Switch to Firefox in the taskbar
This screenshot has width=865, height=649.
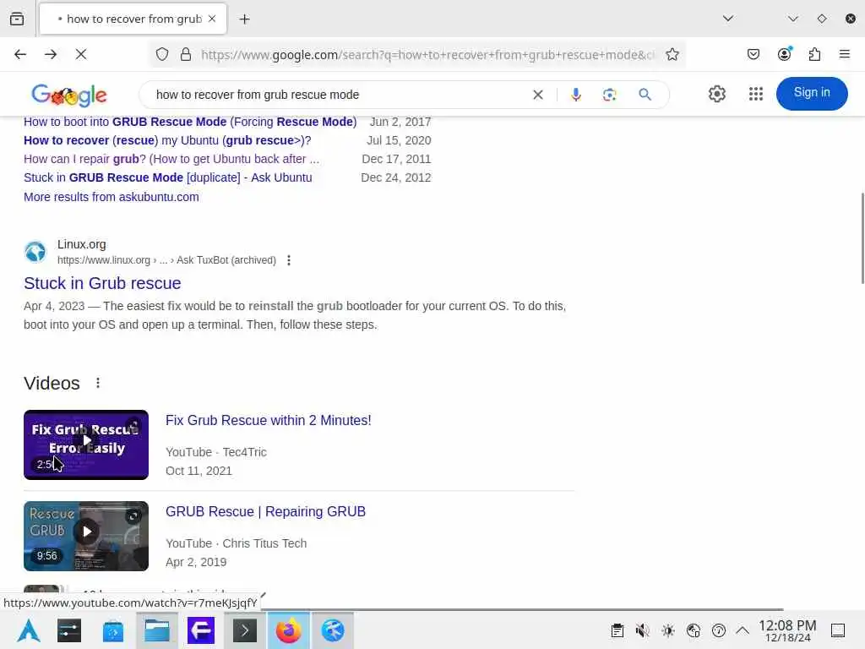click(x=289, y=630)
